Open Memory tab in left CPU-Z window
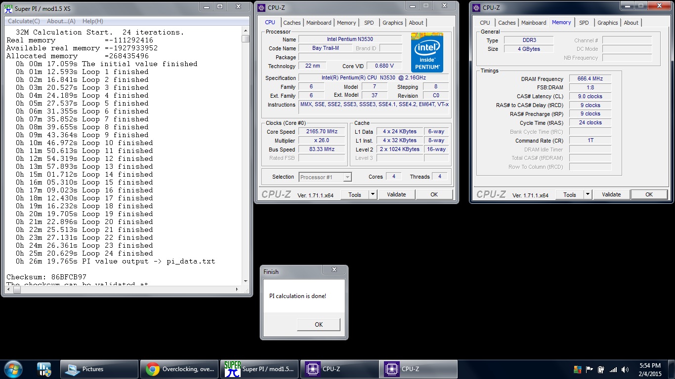Image resolution: width=675 pixels, height=379 pixels. click(346, 23)
